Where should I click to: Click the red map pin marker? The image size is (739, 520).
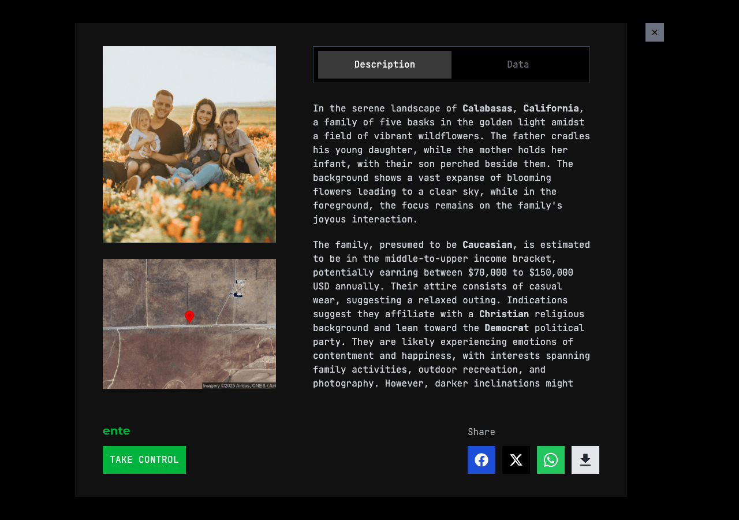[189, 317]
